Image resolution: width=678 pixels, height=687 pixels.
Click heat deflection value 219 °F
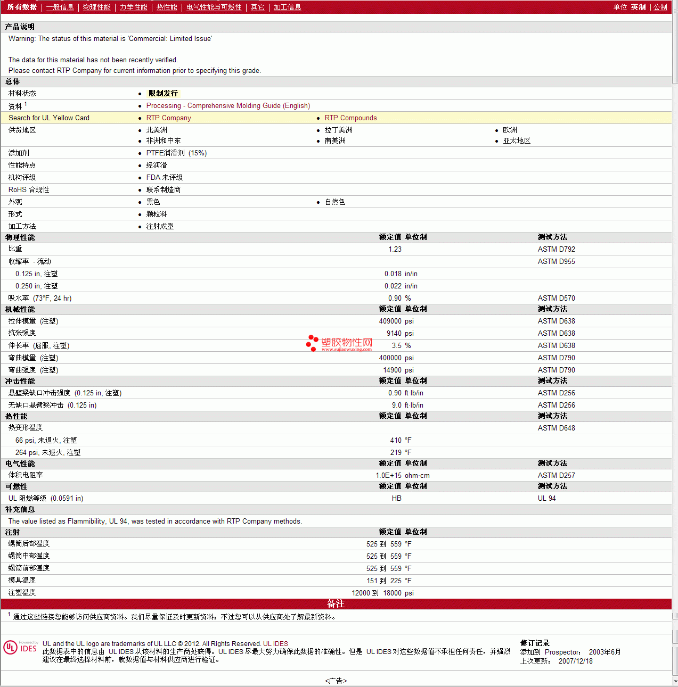tap(401, 452)
